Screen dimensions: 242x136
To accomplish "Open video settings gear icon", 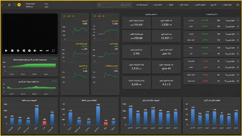I will tap(18, 50).
